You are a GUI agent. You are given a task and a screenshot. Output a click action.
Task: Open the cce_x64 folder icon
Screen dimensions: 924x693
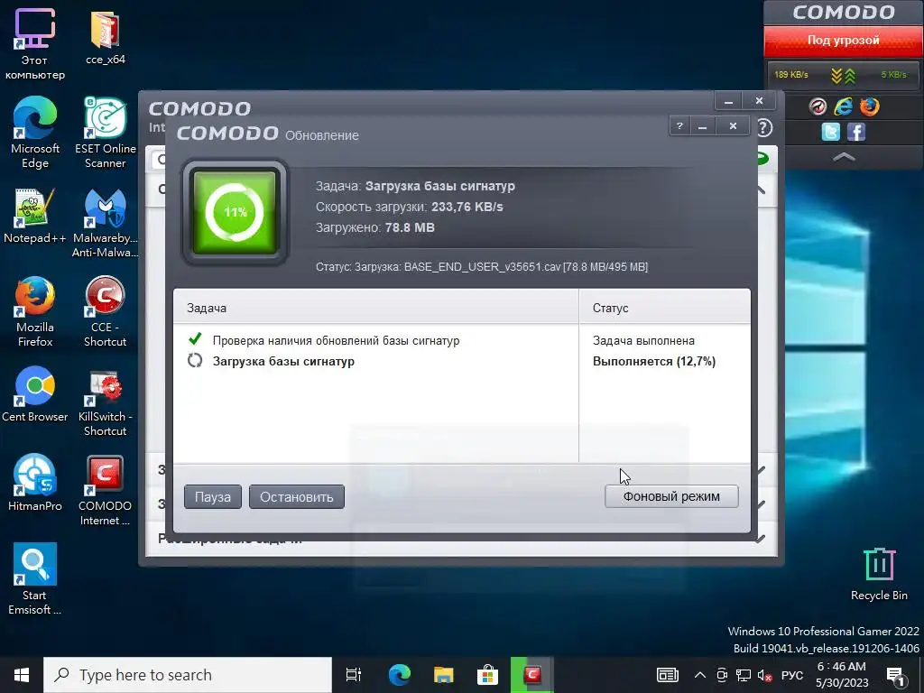click(x=105, y=36)
